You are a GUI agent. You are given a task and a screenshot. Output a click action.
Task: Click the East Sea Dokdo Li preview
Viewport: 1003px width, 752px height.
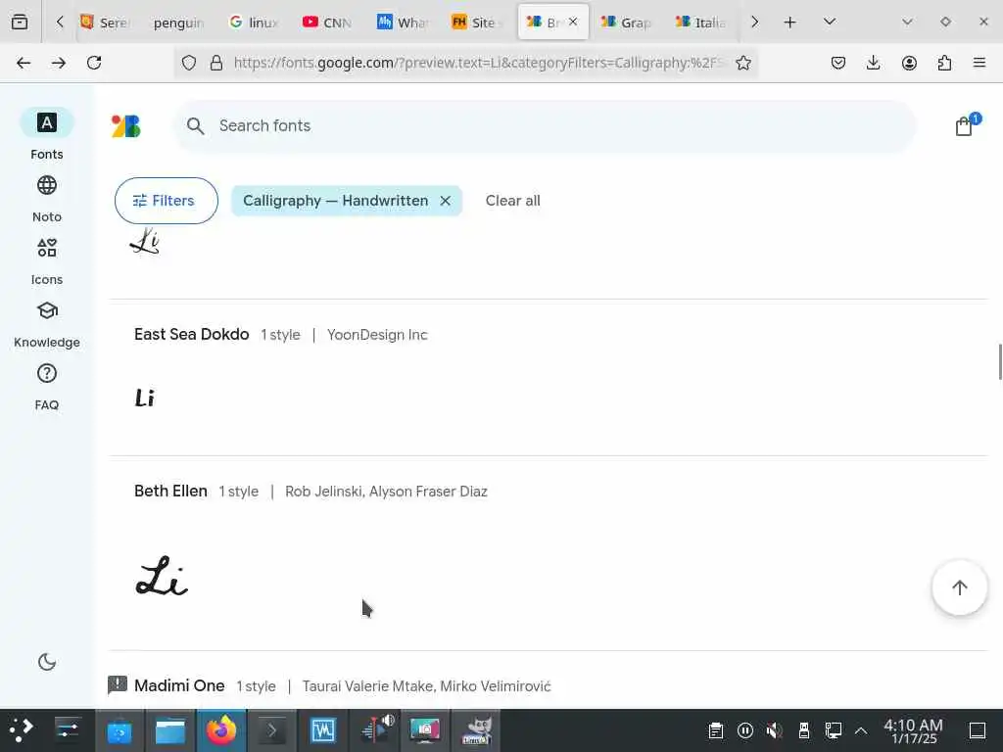coord(145,398)
